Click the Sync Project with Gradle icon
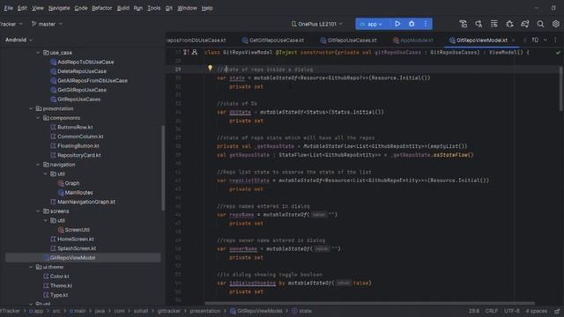This screenshot has height=317, width=564. click(525, 24)
